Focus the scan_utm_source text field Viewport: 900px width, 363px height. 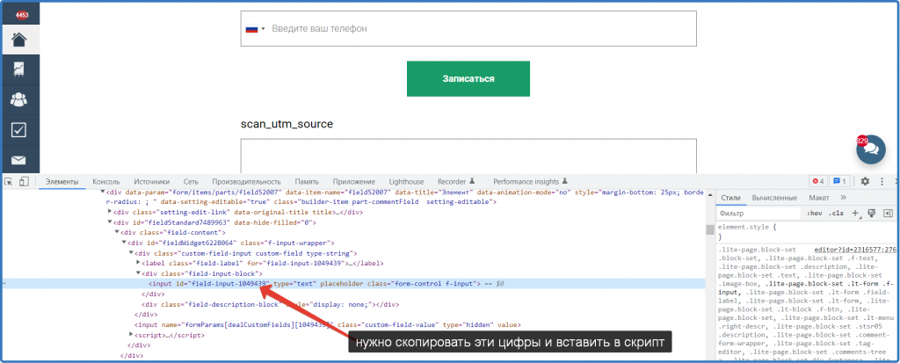click(468, 156)
